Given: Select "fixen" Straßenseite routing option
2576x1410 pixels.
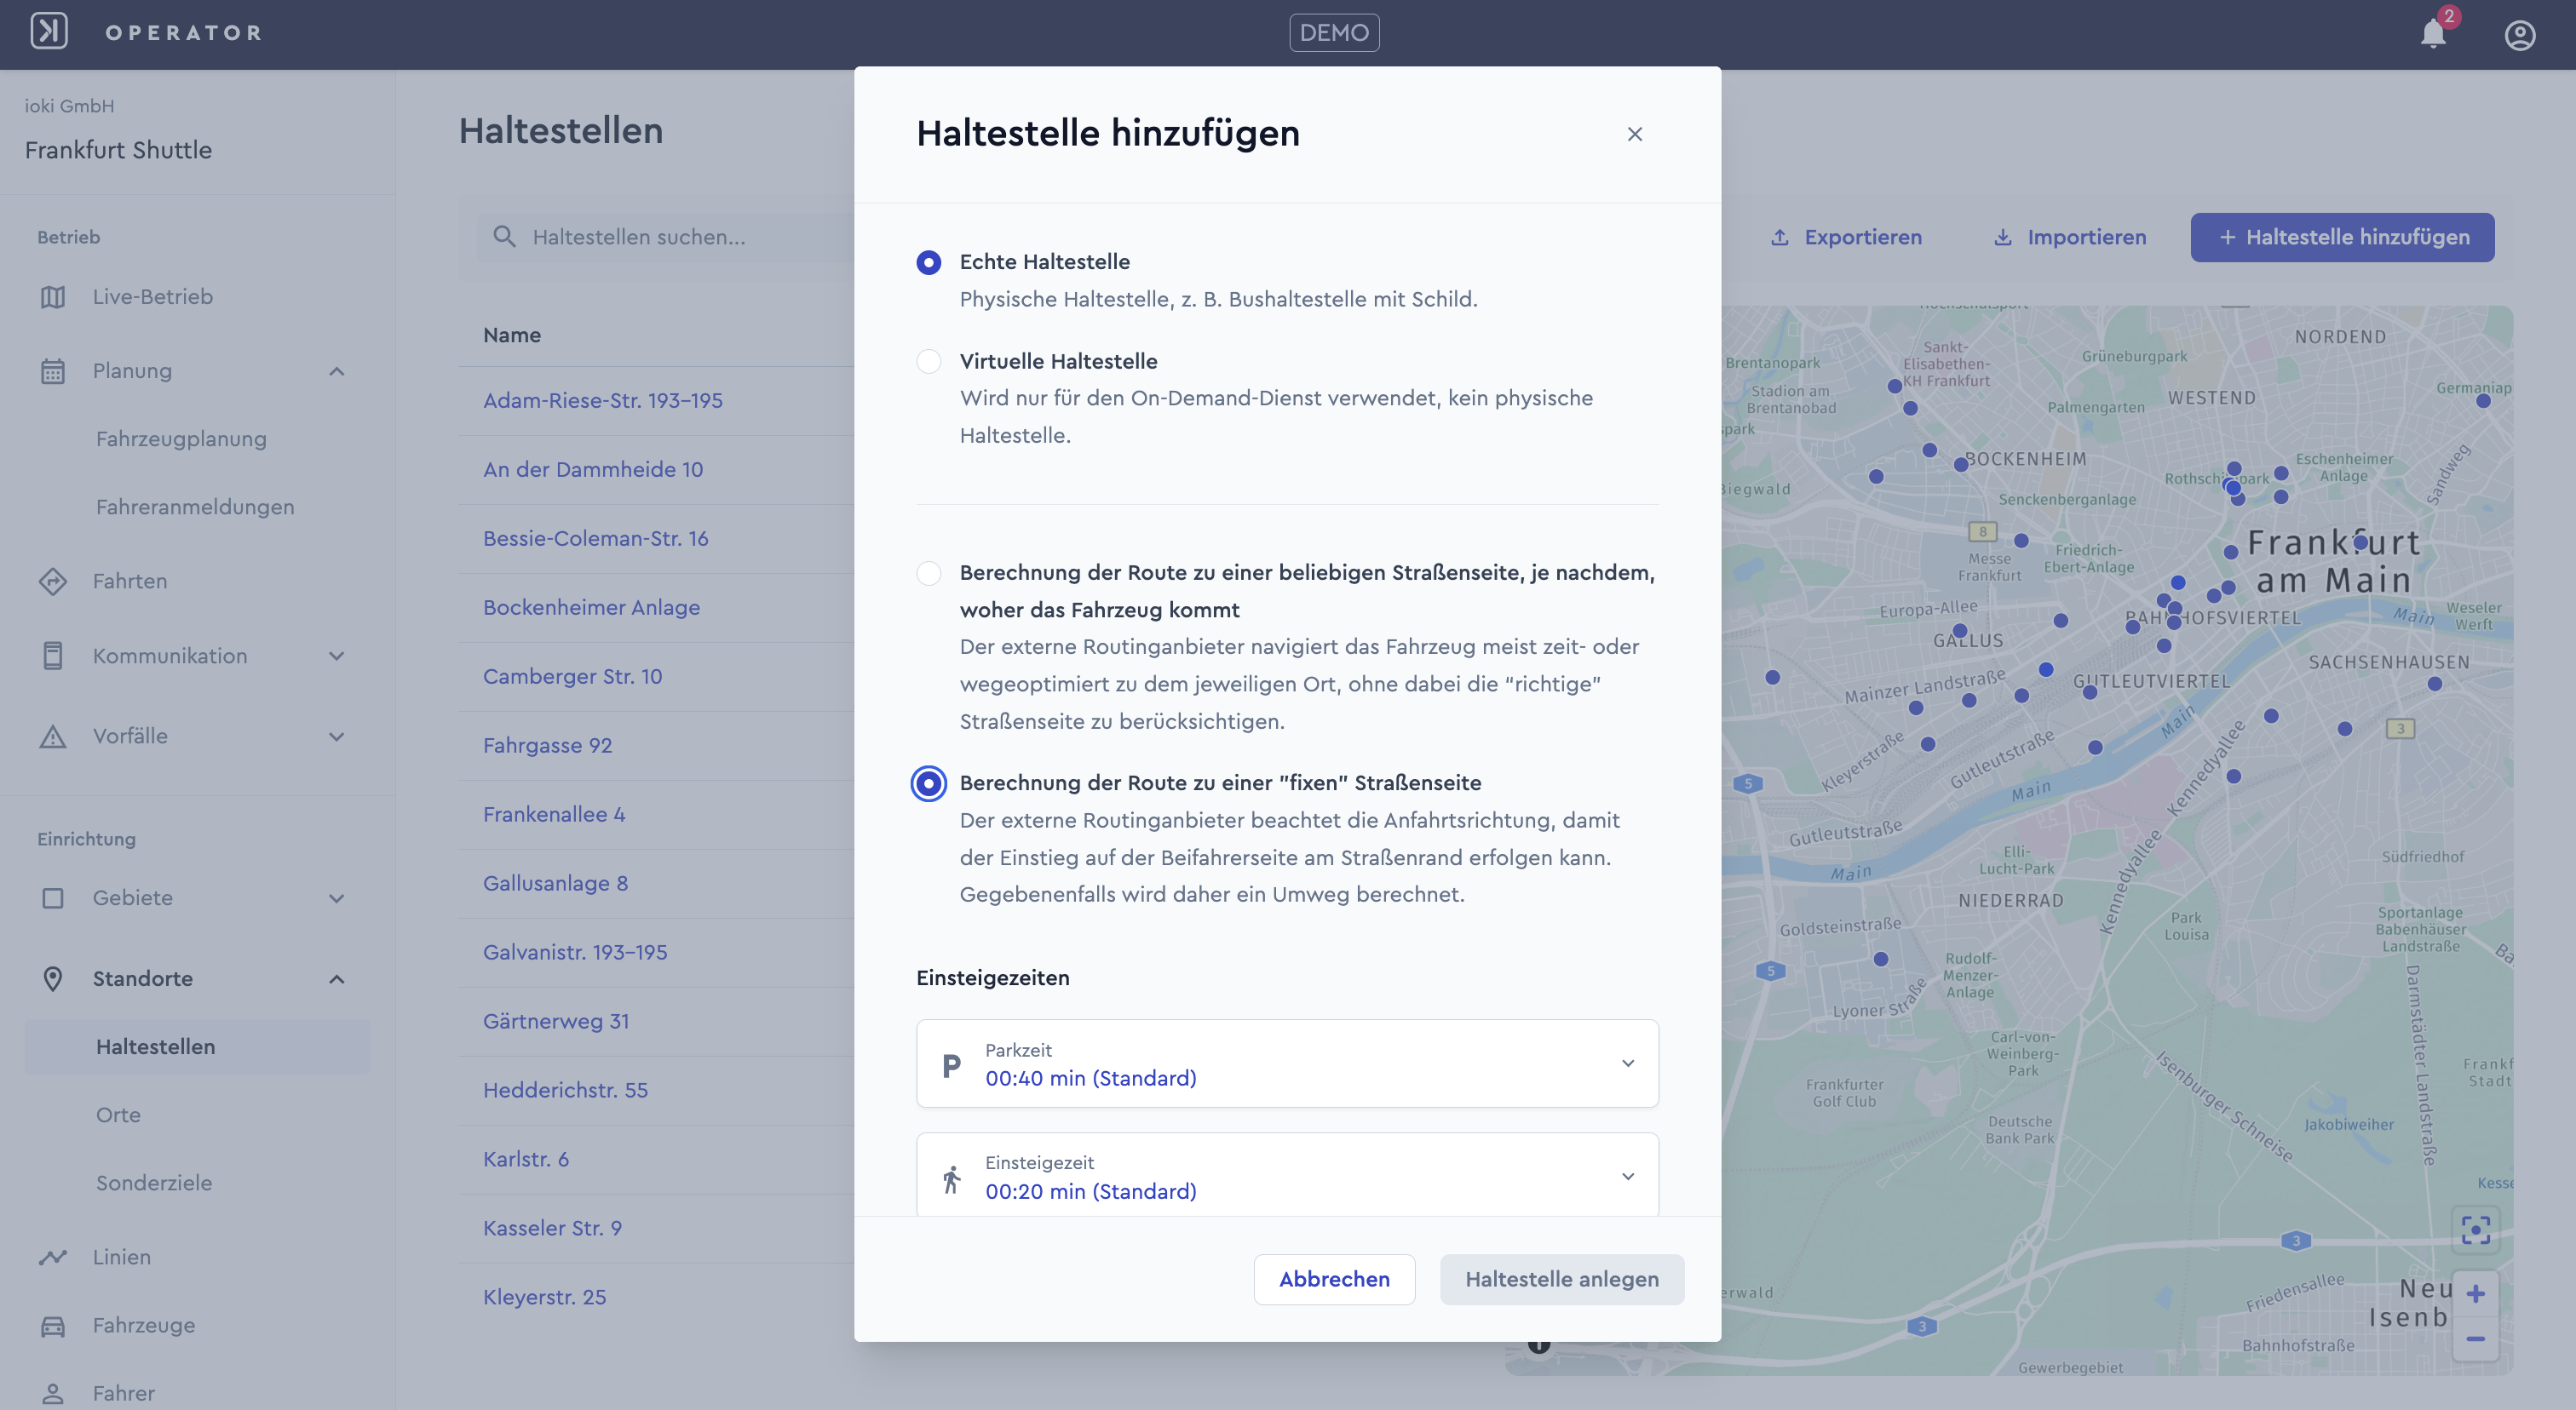Looking at the screenshot, I should 929,783.
